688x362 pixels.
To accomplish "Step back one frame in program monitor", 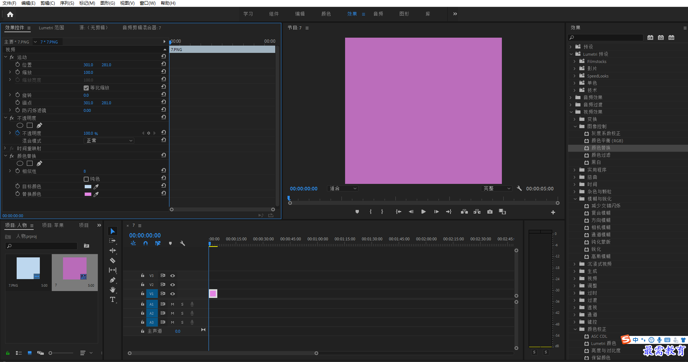I will [411, 212].
